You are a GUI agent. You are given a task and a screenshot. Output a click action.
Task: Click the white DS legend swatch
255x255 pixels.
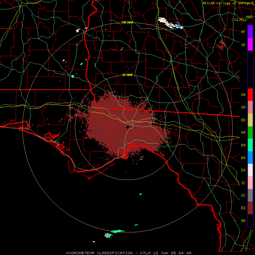(250, 170)
